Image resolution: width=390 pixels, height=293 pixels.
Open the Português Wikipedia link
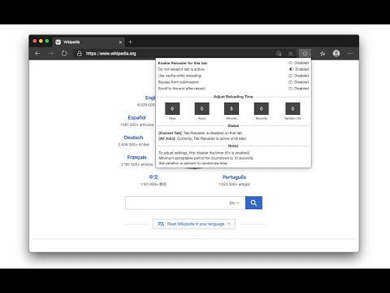(x=234, y=177)
